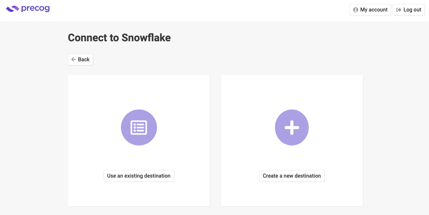Click the white plus glyph
The width and height of the screenshot is (429, 215).
[292, 127]
